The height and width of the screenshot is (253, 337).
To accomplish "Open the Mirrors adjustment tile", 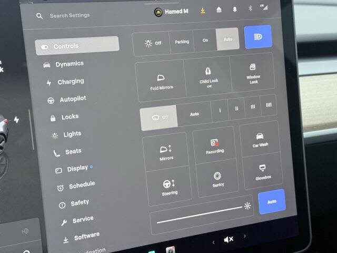I will point(166,152).
